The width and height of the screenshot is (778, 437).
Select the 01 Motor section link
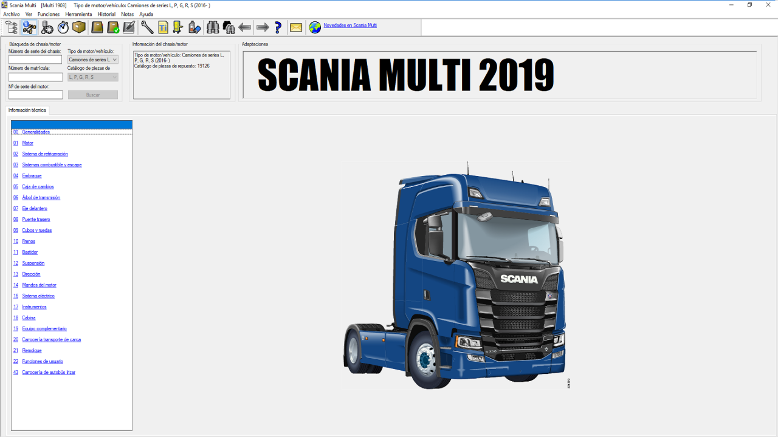click(x=27, y=143)
